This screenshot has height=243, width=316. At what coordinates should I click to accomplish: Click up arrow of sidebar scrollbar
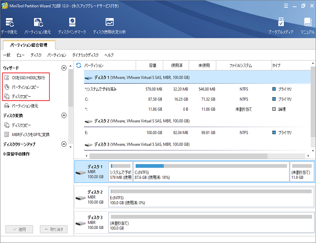click(x=70, y=66)
